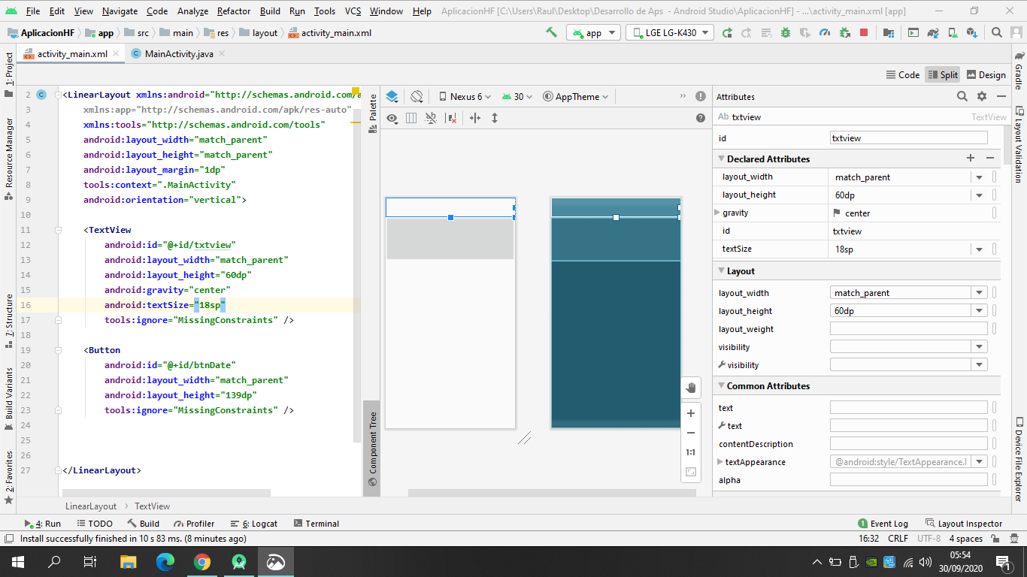Image resolution: width=1027 pixels, height=577 pixels.
Task: Click the Run app green arrow icon
Action: 727,32
